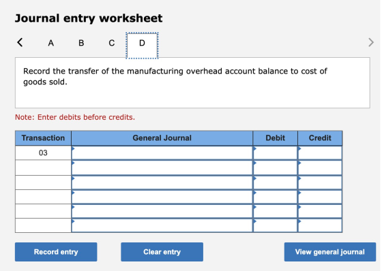Click the Transaction column header
Screen dimensions: 382x271
pos(43,138)
